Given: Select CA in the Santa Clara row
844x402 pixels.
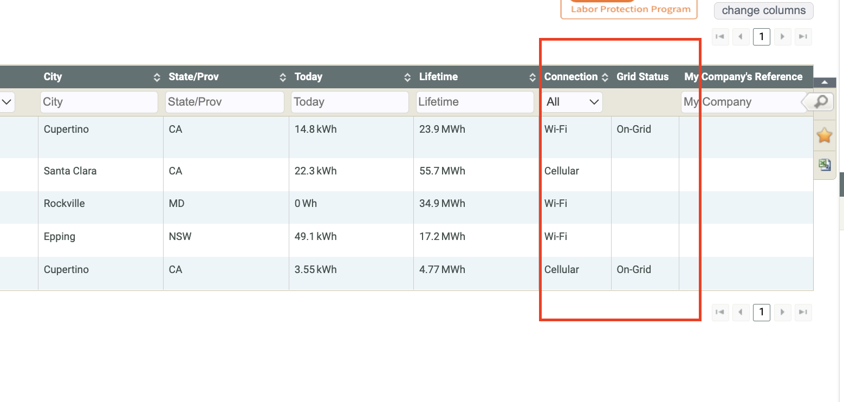Looking at the screenshot, I should pyautogui.click(x=175, y=171).
